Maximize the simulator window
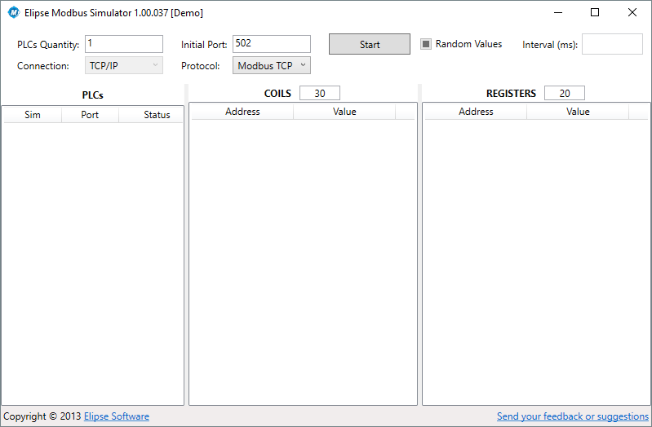This screenshot has height=427, width=652. pos(595,13)
